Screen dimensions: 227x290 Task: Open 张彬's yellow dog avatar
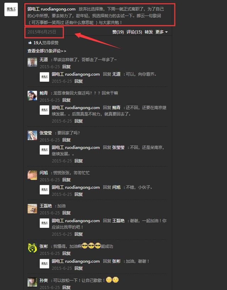coord(32,248)
